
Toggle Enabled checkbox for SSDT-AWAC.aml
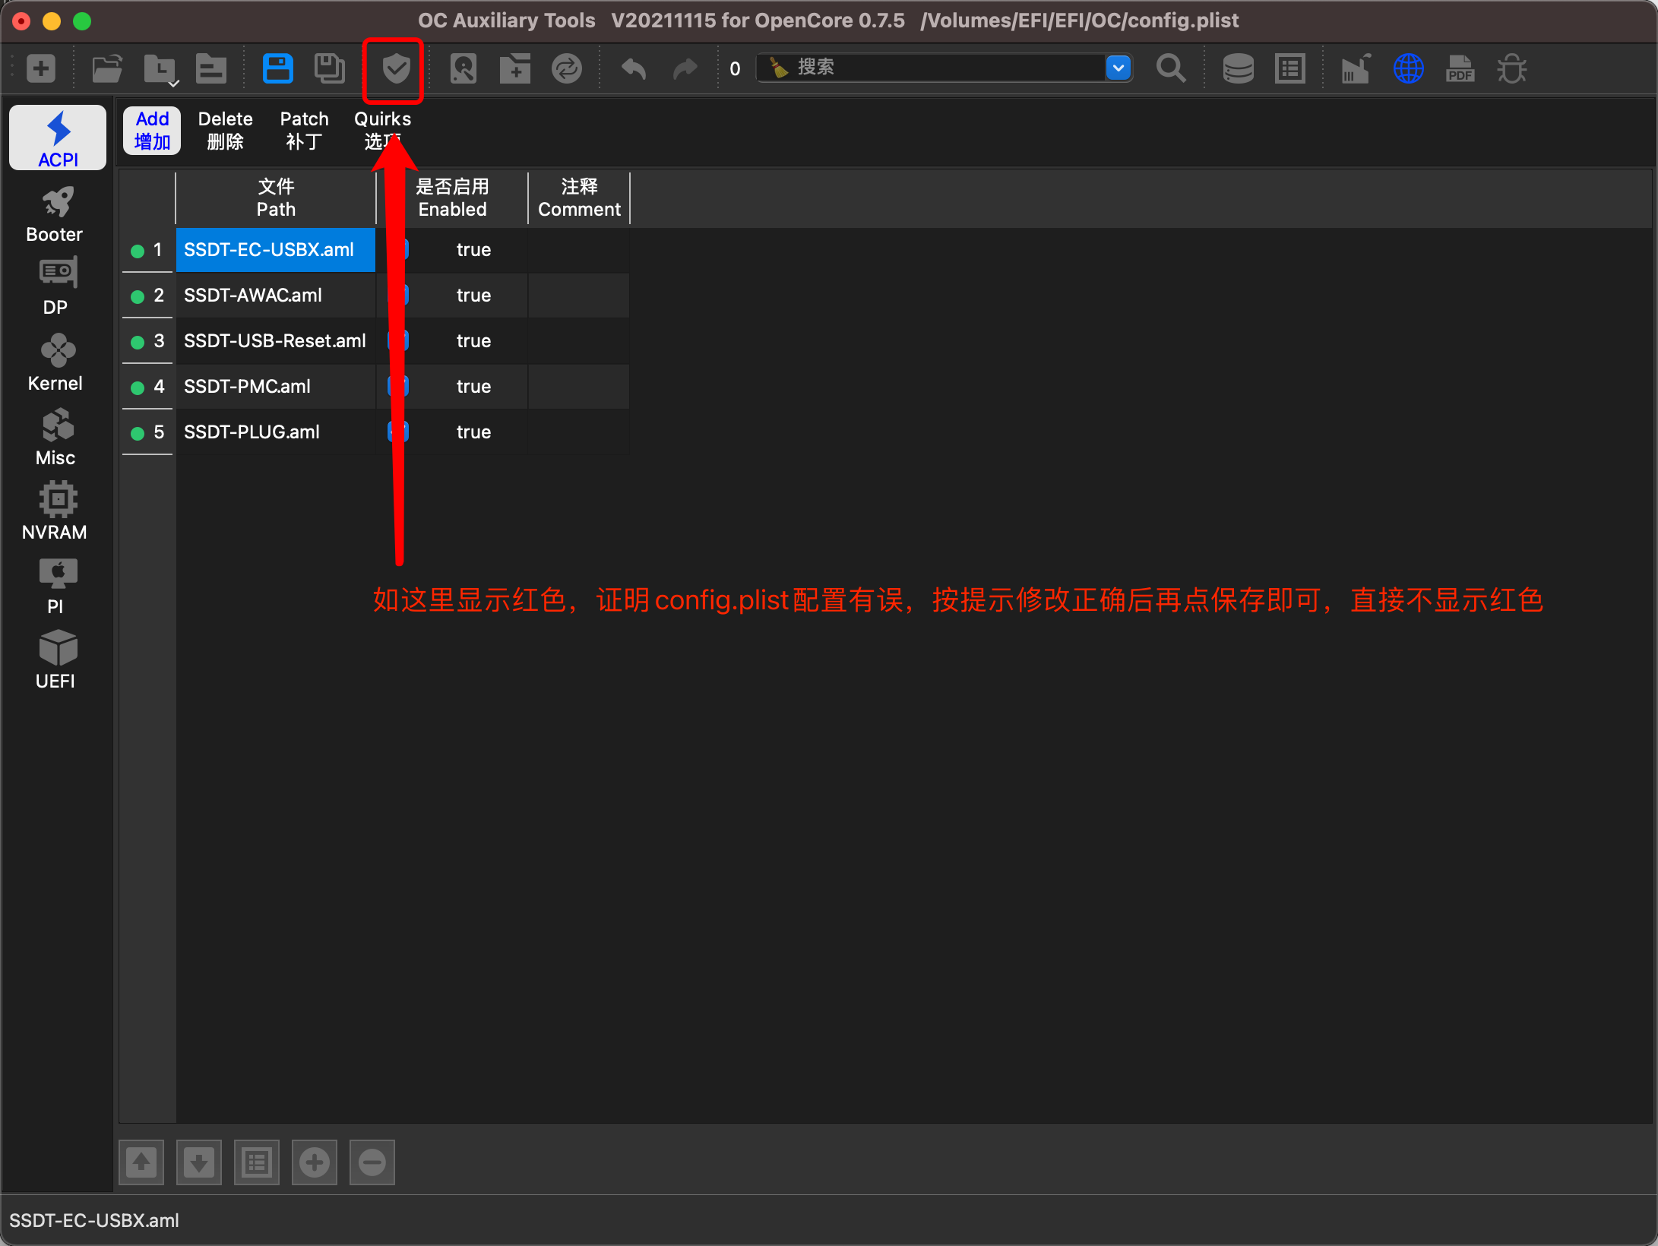click(x=398, y=295)
